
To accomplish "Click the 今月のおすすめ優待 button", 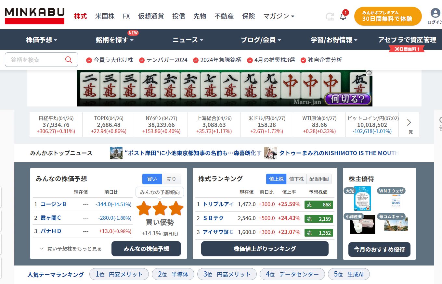I will 379,249.
